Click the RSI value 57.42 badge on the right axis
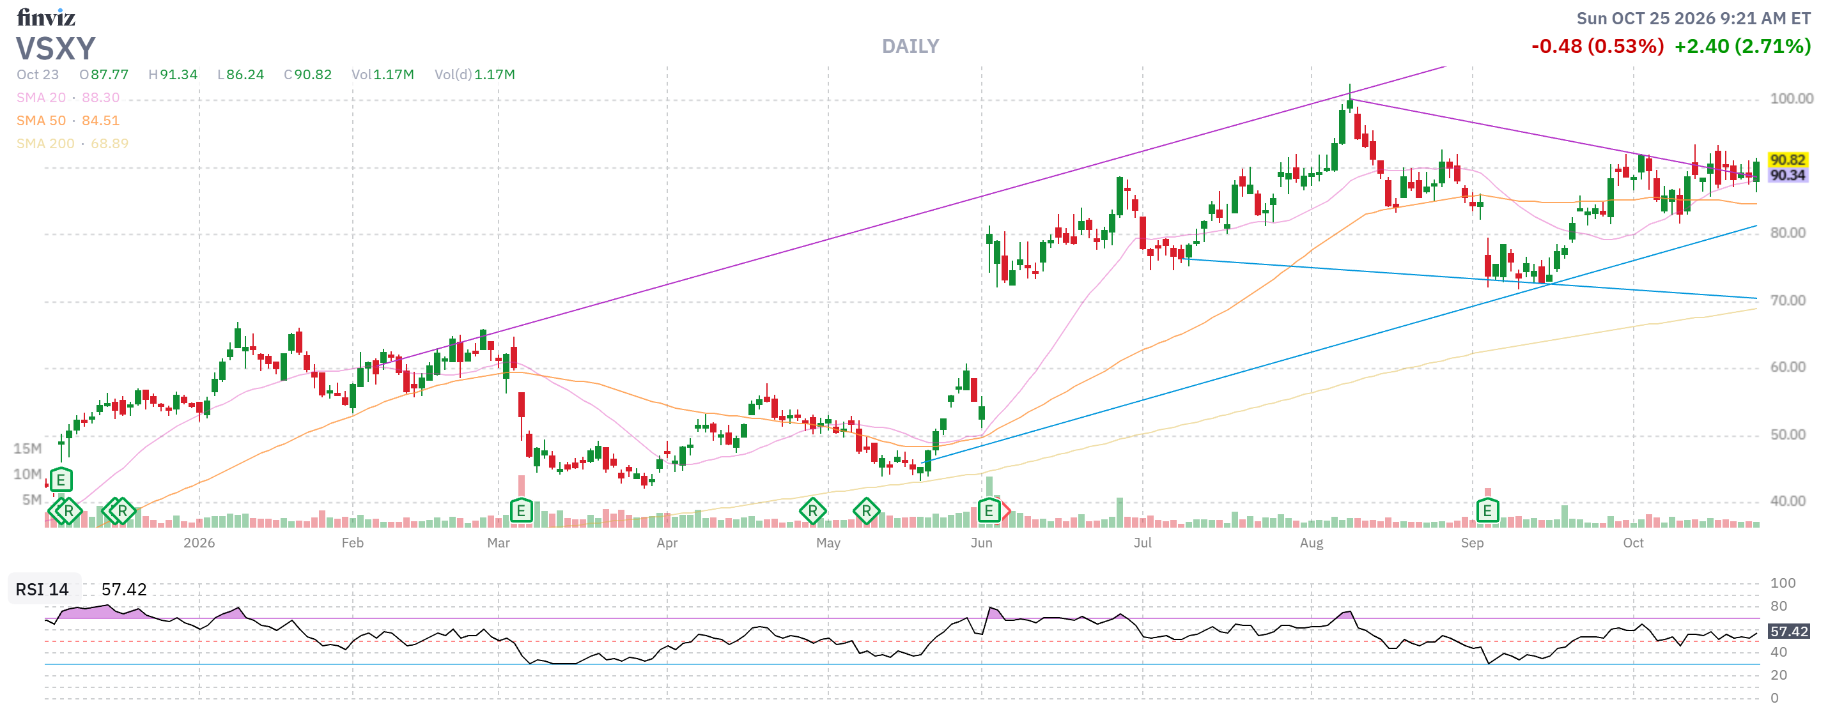The height and width of the screenshot is (718, 1828). [1788, 630]
